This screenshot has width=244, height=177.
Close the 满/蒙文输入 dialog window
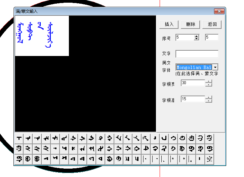[219, 11]
